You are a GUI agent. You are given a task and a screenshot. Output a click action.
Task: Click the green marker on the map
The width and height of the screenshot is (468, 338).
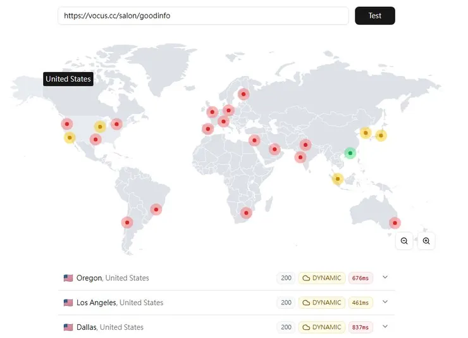(x=350, y=153)
